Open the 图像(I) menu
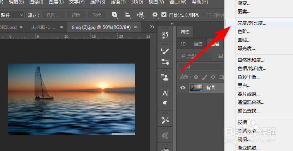 pyautogui.click(x=36, y=2)
